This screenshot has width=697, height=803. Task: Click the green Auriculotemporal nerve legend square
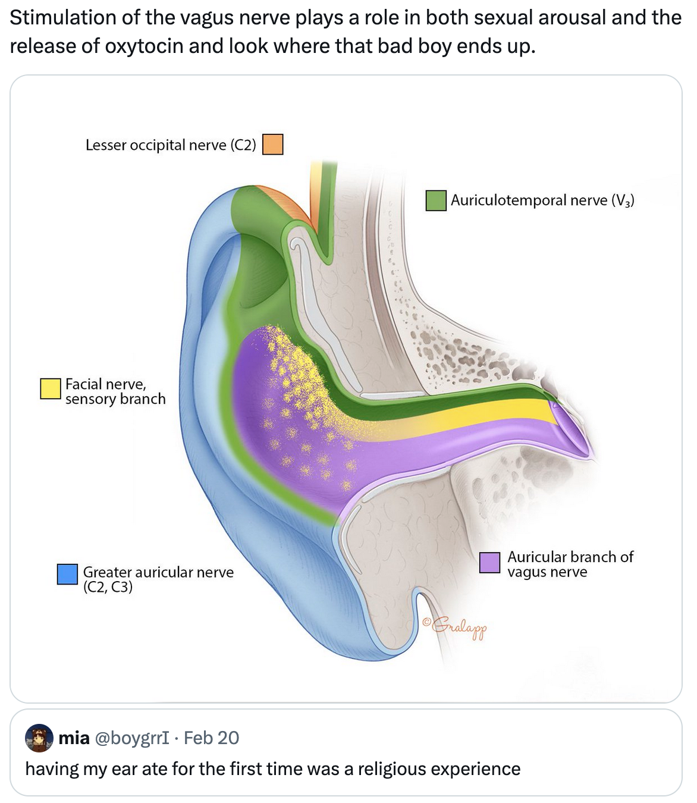[x=436, y=200]
